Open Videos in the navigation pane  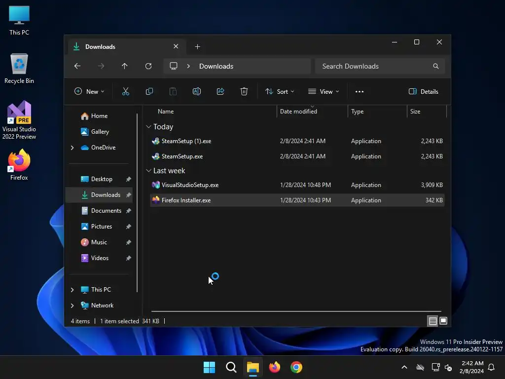pos(100,258)
